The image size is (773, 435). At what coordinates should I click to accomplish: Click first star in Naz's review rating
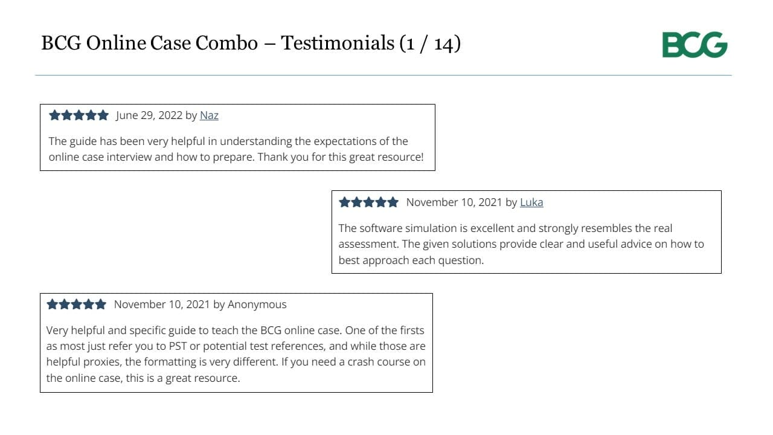coord(54,115)
